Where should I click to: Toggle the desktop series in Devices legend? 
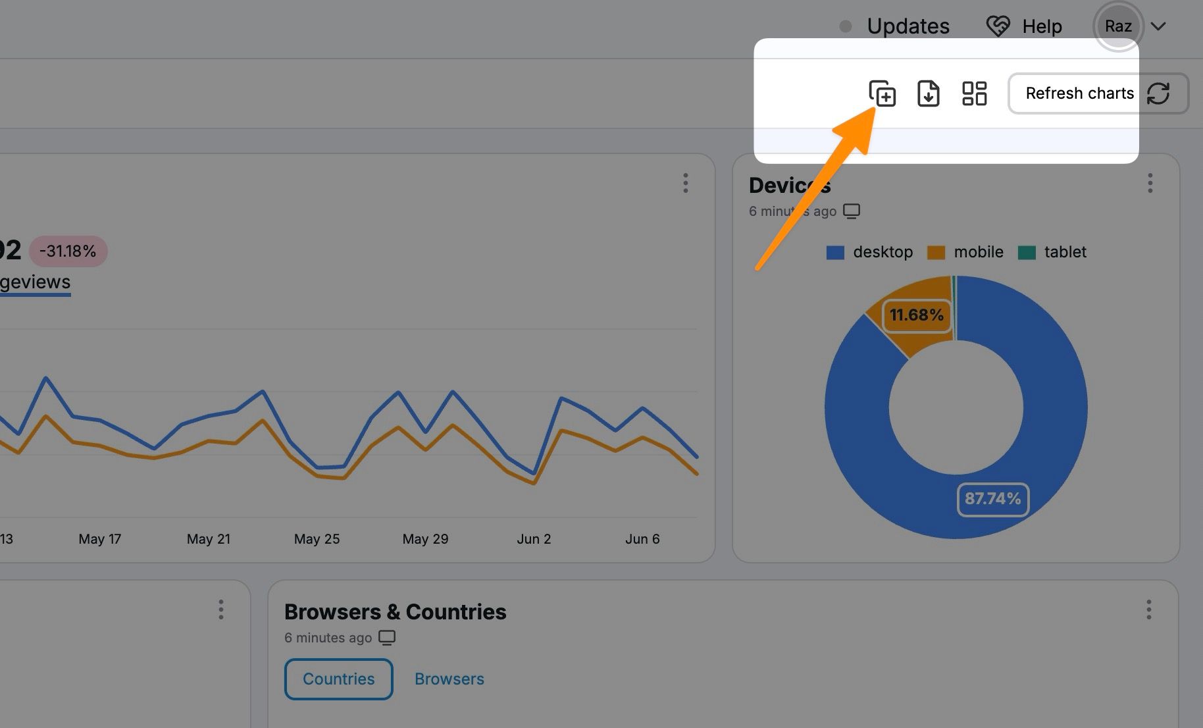tap(883, 251)
